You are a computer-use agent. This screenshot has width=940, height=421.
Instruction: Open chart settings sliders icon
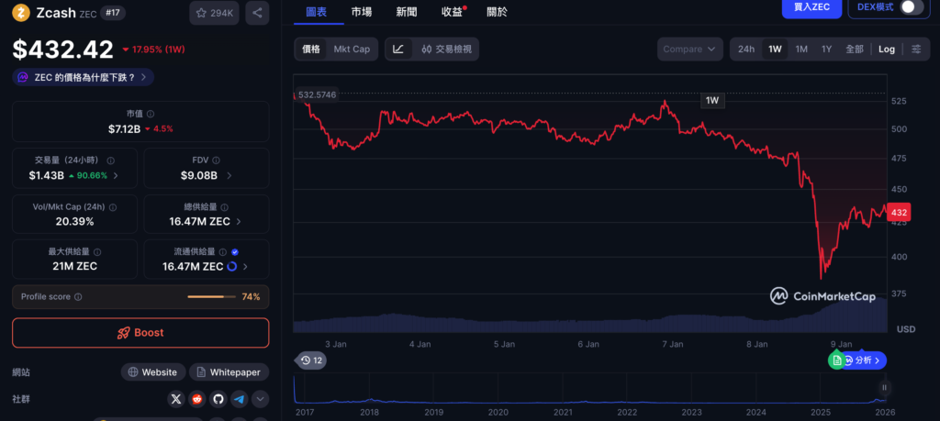(x=916, y=49)
